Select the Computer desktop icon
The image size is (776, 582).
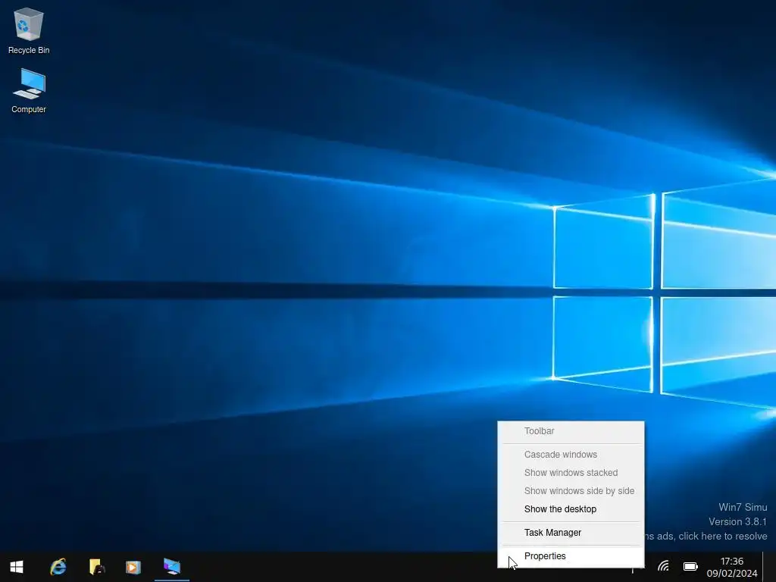click(x=29, y=91)
